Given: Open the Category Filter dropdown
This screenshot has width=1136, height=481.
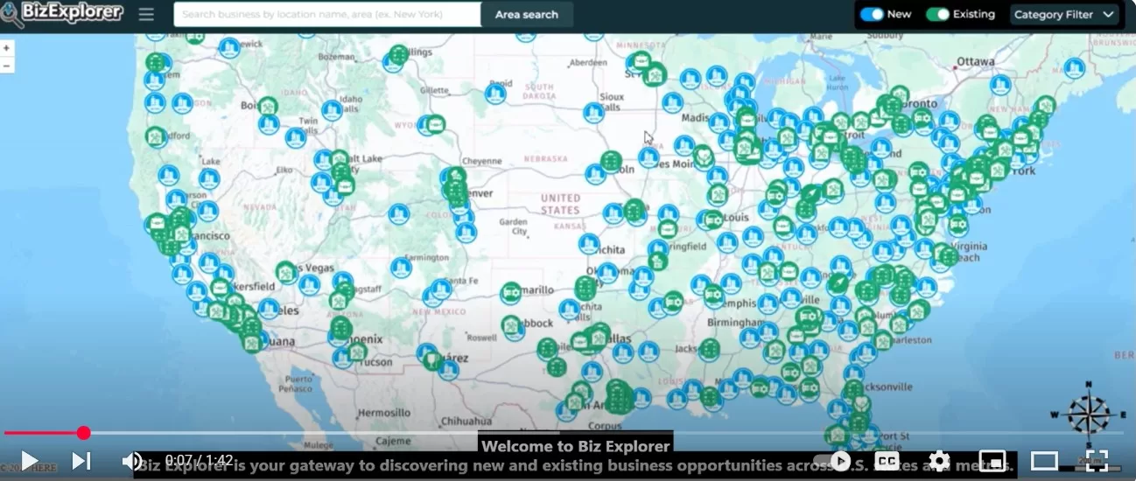Looking at the screenshot, I should coord(1064,15).
